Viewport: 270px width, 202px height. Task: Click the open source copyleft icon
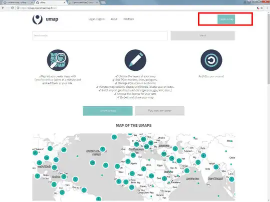click(x=211, y=60)
